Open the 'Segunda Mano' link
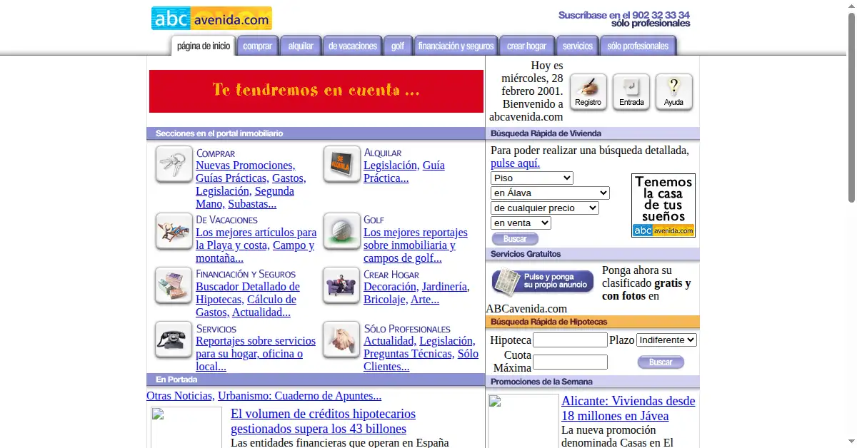 tap(245, 198)
